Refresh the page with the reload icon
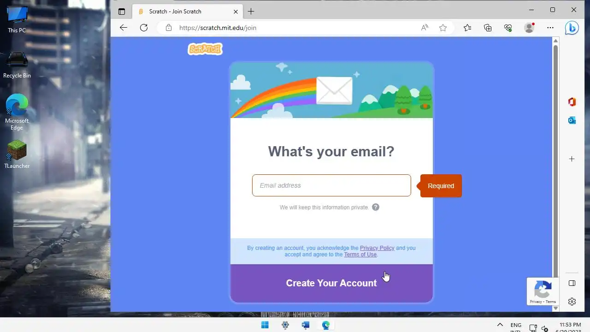Image resolution: width=590 pixels, height=332 pixels. pos(144,28)
